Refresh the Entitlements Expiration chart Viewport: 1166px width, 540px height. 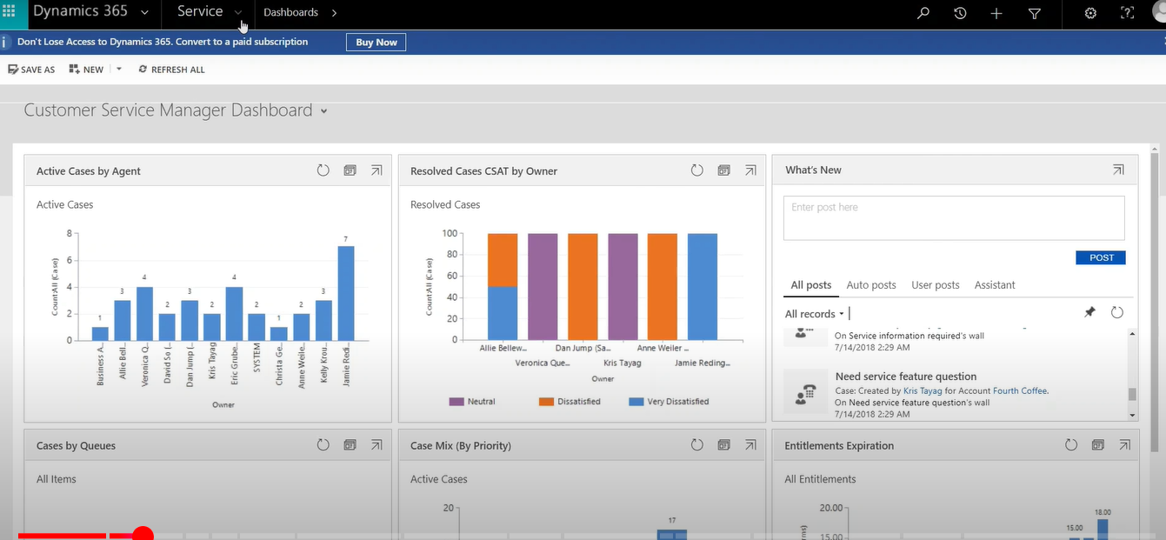pos(1071,444)
